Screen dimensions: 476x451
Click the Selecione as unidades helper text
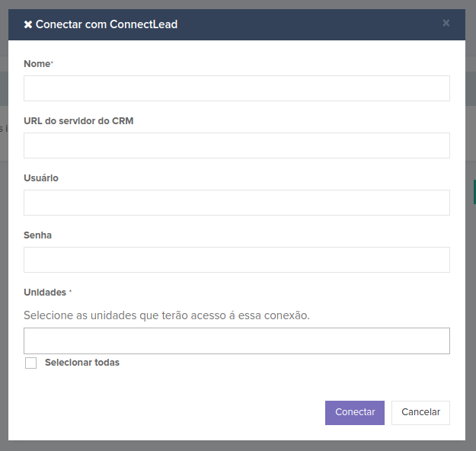tap(167, 315)
